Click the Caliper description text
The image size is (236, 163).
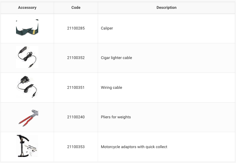107,28
